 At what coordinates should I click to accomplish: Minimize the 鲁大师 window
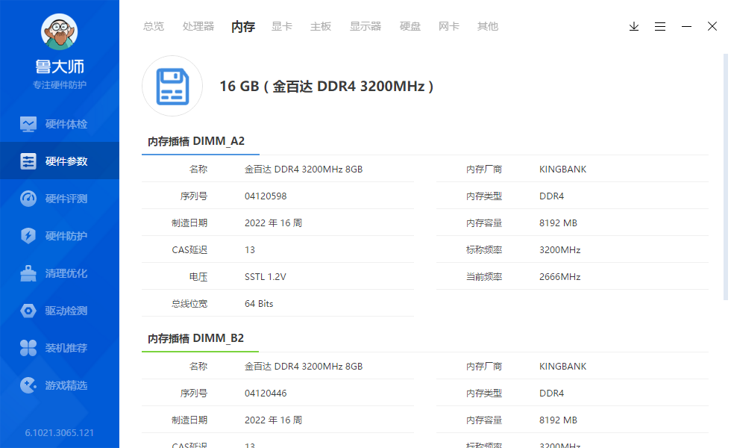686,27
